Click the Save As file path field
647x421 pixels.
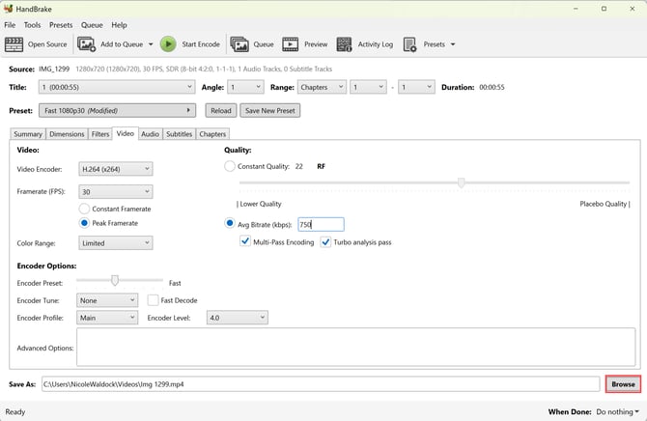click(321, 384)
